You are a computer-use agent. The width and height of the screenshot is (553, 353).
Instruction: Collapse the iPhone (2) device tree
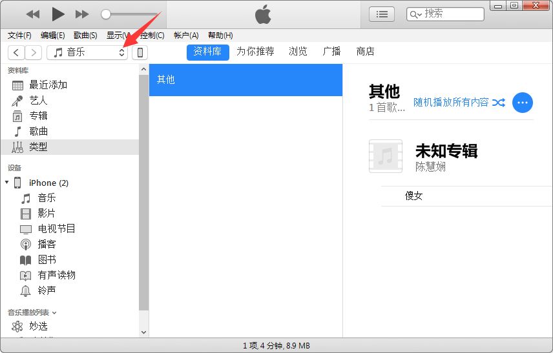tap(7, 183)
